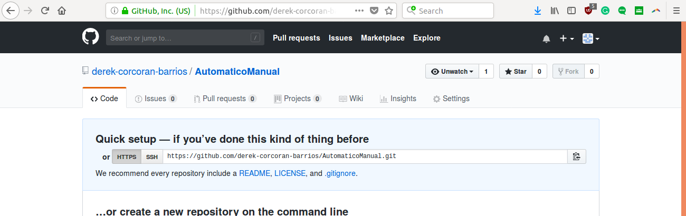Expand the Unwatch dropdown

click(452, 72)
